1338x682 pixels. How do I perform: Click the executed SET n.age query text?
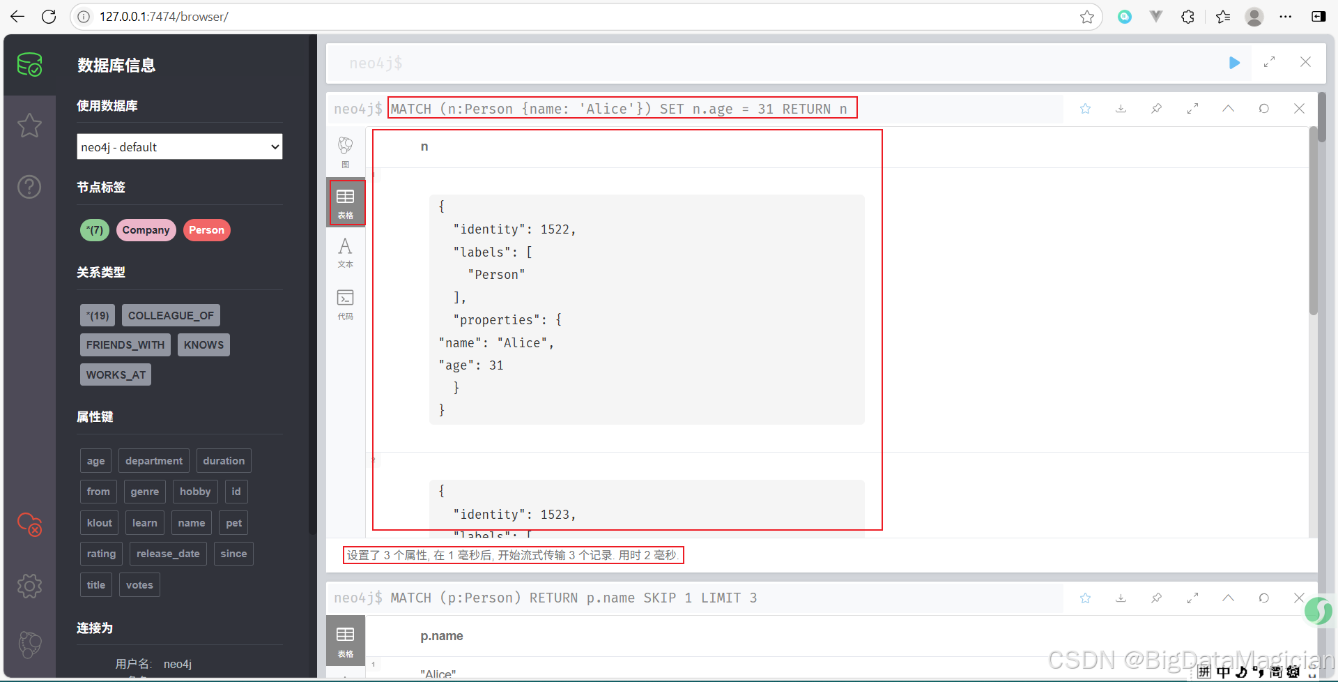click(x=619, y=109)
